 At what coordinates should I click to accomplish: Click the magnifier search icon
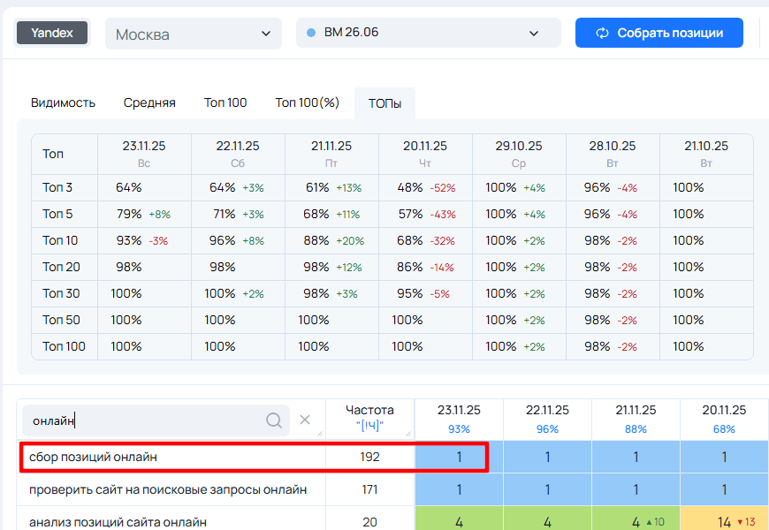[274, 420]
